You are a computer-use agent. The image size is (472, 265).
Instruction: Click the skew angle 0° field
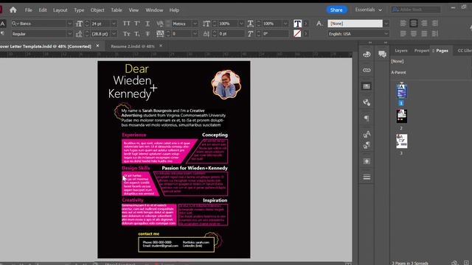coord(276,34)
